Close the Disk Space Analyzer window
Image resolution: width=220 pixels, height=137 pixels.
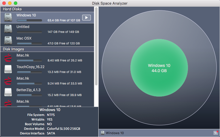(x=4, y=3)
